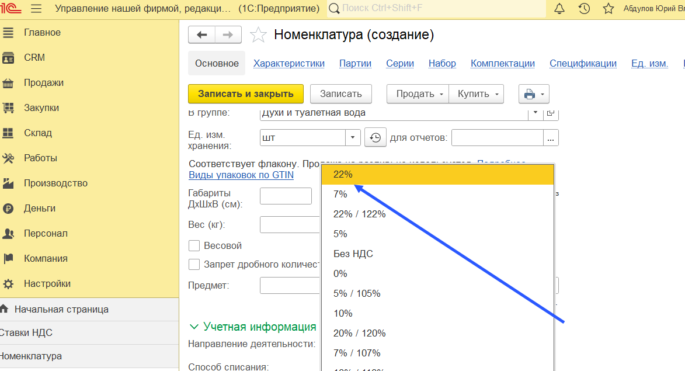Open Характеристики tab link
The width and height of the screenshot is (685, 371).
coord(288,63)
